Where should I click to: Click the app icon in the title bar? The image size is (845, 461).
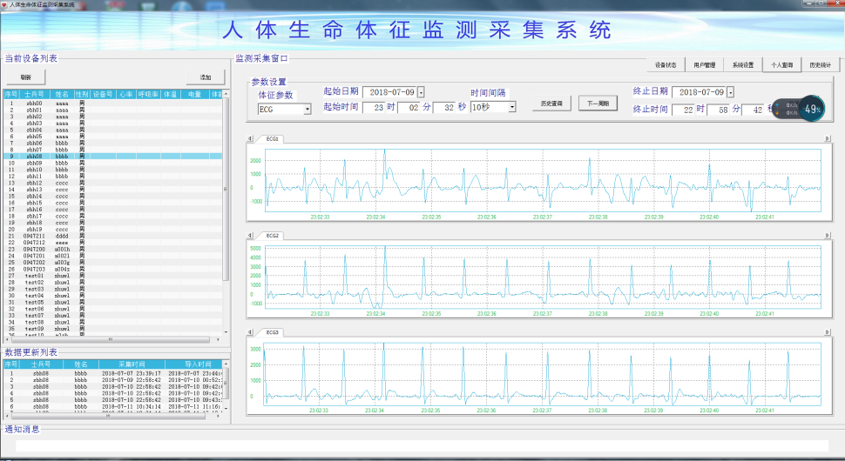tap(4, 4)
